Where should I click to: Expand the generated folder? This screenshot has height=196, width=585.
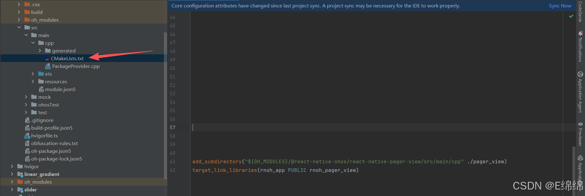(40, 51)
